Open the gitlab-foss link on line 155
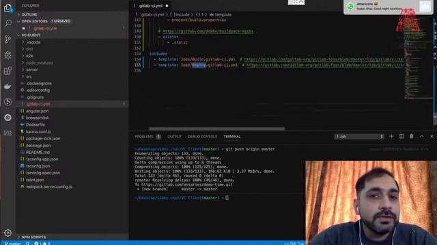Viewport: 437px width, 245px height. (325, 65)
